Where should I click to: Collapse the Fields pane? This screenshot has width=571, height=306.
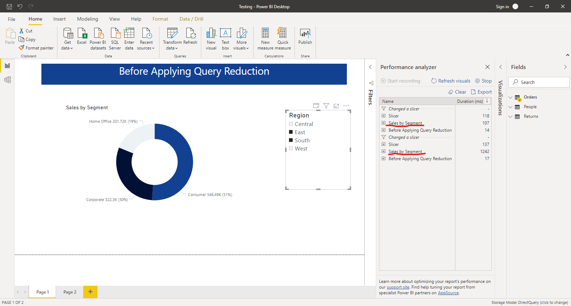click(565, 67)
